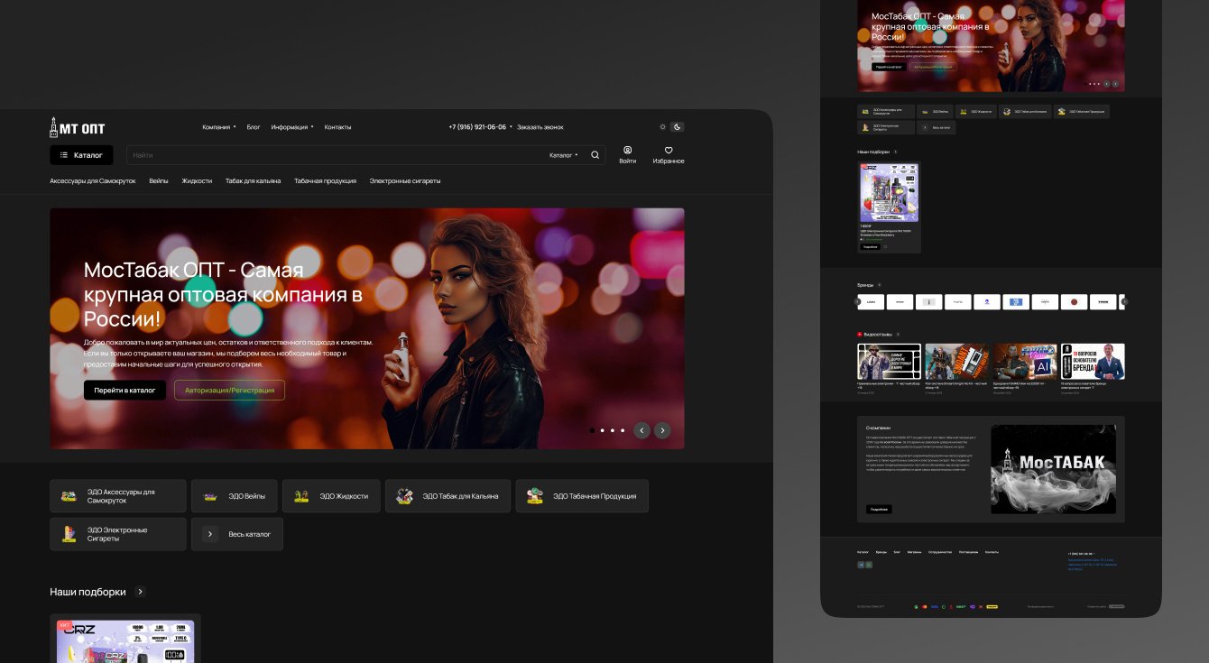1209x663 pixels.
Task: Open the phone number +7 (916) dropdown
Action: point(480,127)
